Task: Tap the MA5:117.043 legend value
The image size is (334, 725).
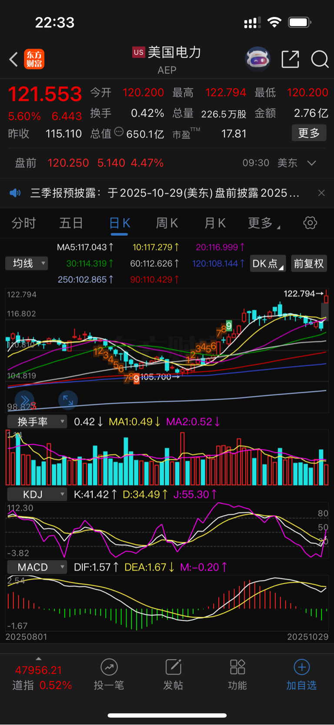Action: (85, 247)
